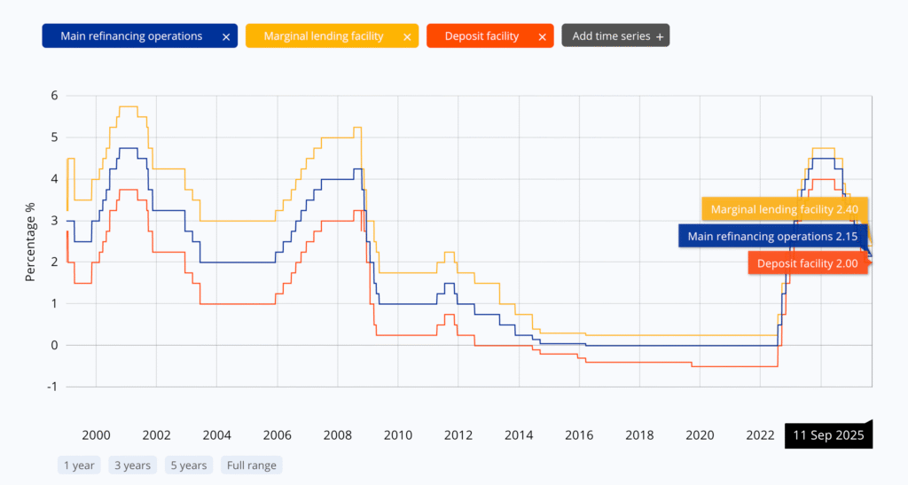This screenshot has height=485, width=908.
Task: Click the 2008 label on the x-axis
Action: pyautogui.click(x=337, y=435)
